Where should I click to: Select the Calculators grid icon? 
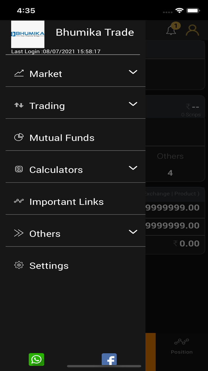[19, 169]
